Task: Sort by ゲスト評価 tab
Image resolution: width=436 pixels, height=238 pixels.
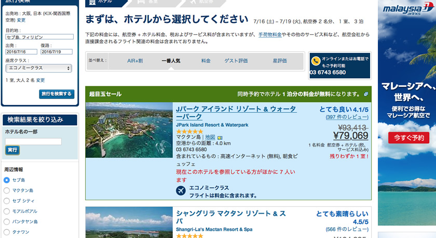Action: [236, 61]
